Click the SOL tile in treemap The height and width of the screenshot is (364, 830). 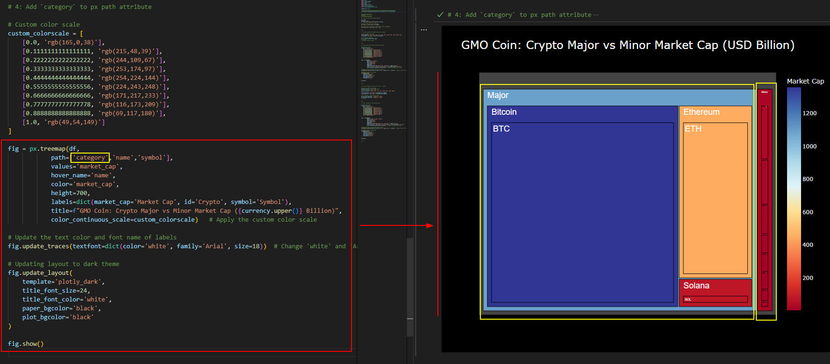(715, 299)
